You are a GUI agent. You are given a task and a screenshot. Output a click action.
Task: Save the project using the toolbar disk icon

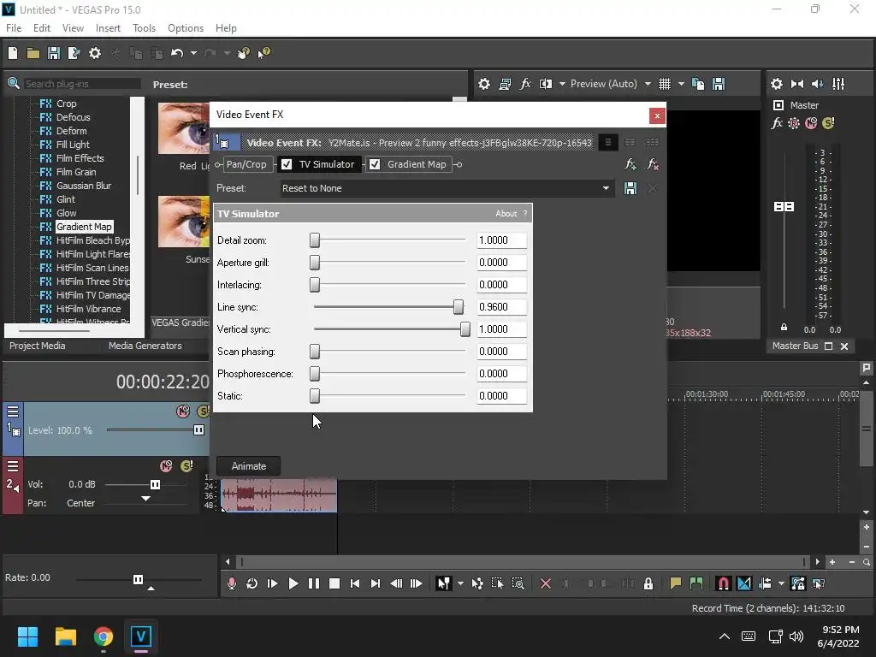click(54, 53)
